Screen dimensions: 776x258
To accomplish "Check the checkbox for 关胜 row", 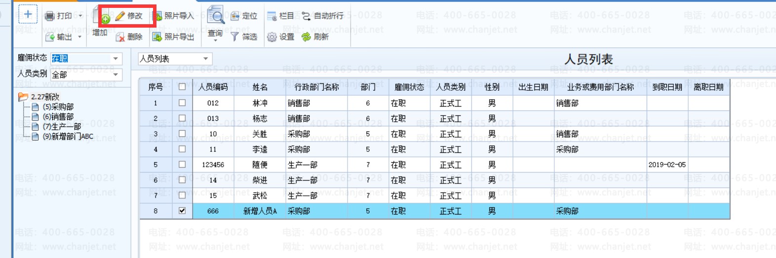I will 182,134.
